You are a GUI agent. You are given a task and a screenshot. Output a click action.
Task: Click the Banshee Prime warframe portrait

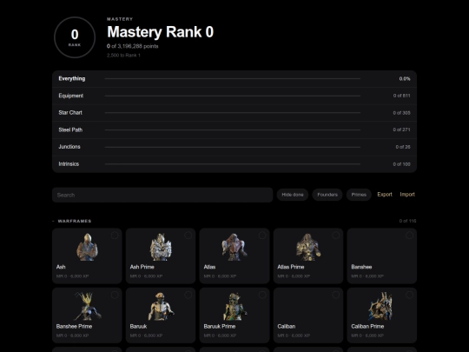pyautogui.click(x=87, y=306)
